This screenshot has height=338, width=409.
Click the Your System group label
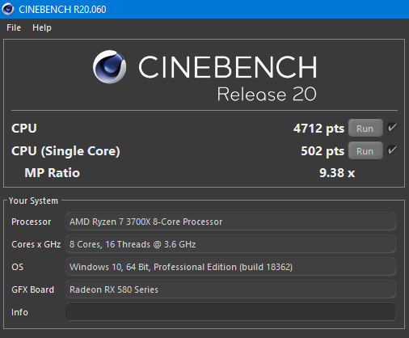tap(33, 201)
